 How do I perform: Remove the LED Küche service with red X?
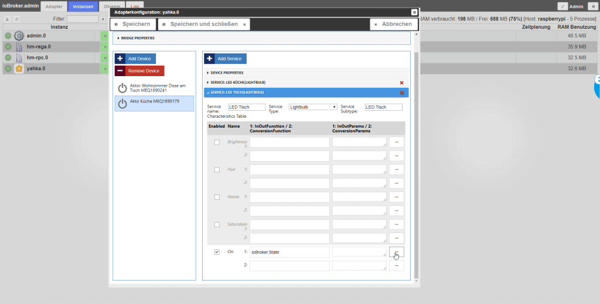(401, 83)
